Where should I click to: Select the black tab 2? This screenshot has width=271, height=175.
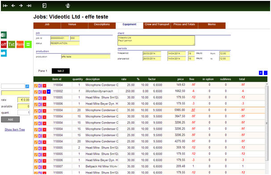tap(61, 71)
